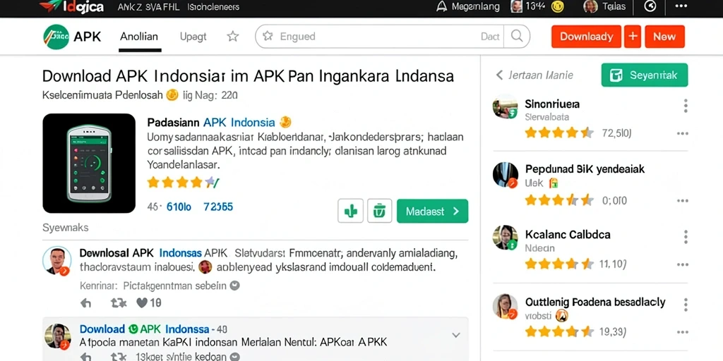Click the green plus icon beside Madaest

[x=350, y=212]
